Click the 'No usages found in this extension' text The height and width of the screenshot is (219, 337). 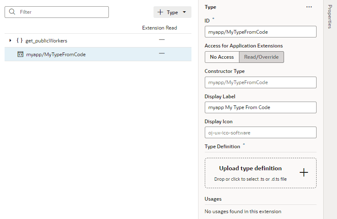tap(243, 212)
